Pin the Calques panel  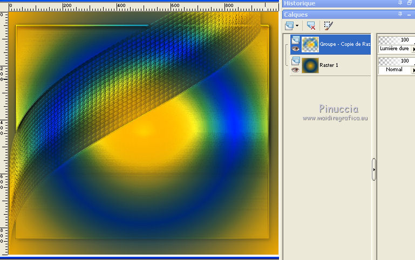(400, 14)
